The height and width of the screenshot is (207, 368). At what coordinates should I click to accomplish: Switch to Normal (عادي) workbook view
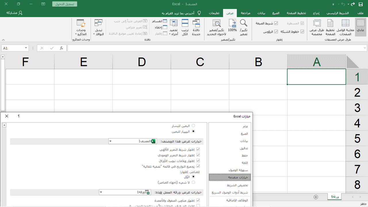[x=361, y=27]
